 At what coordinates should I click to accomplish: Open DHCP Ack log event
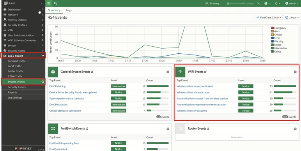coord(57,86)
